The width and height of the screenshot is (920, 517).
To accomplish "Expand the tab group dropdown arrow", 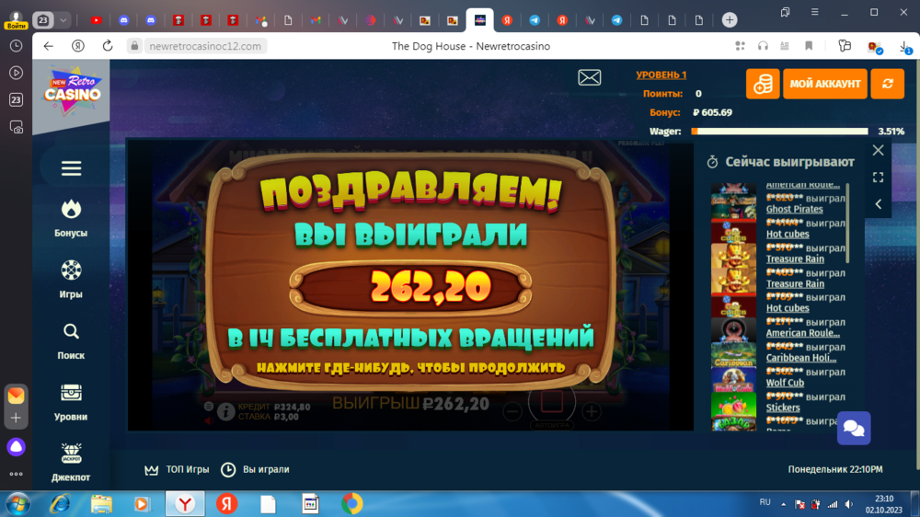I will (x=63, y=20).
